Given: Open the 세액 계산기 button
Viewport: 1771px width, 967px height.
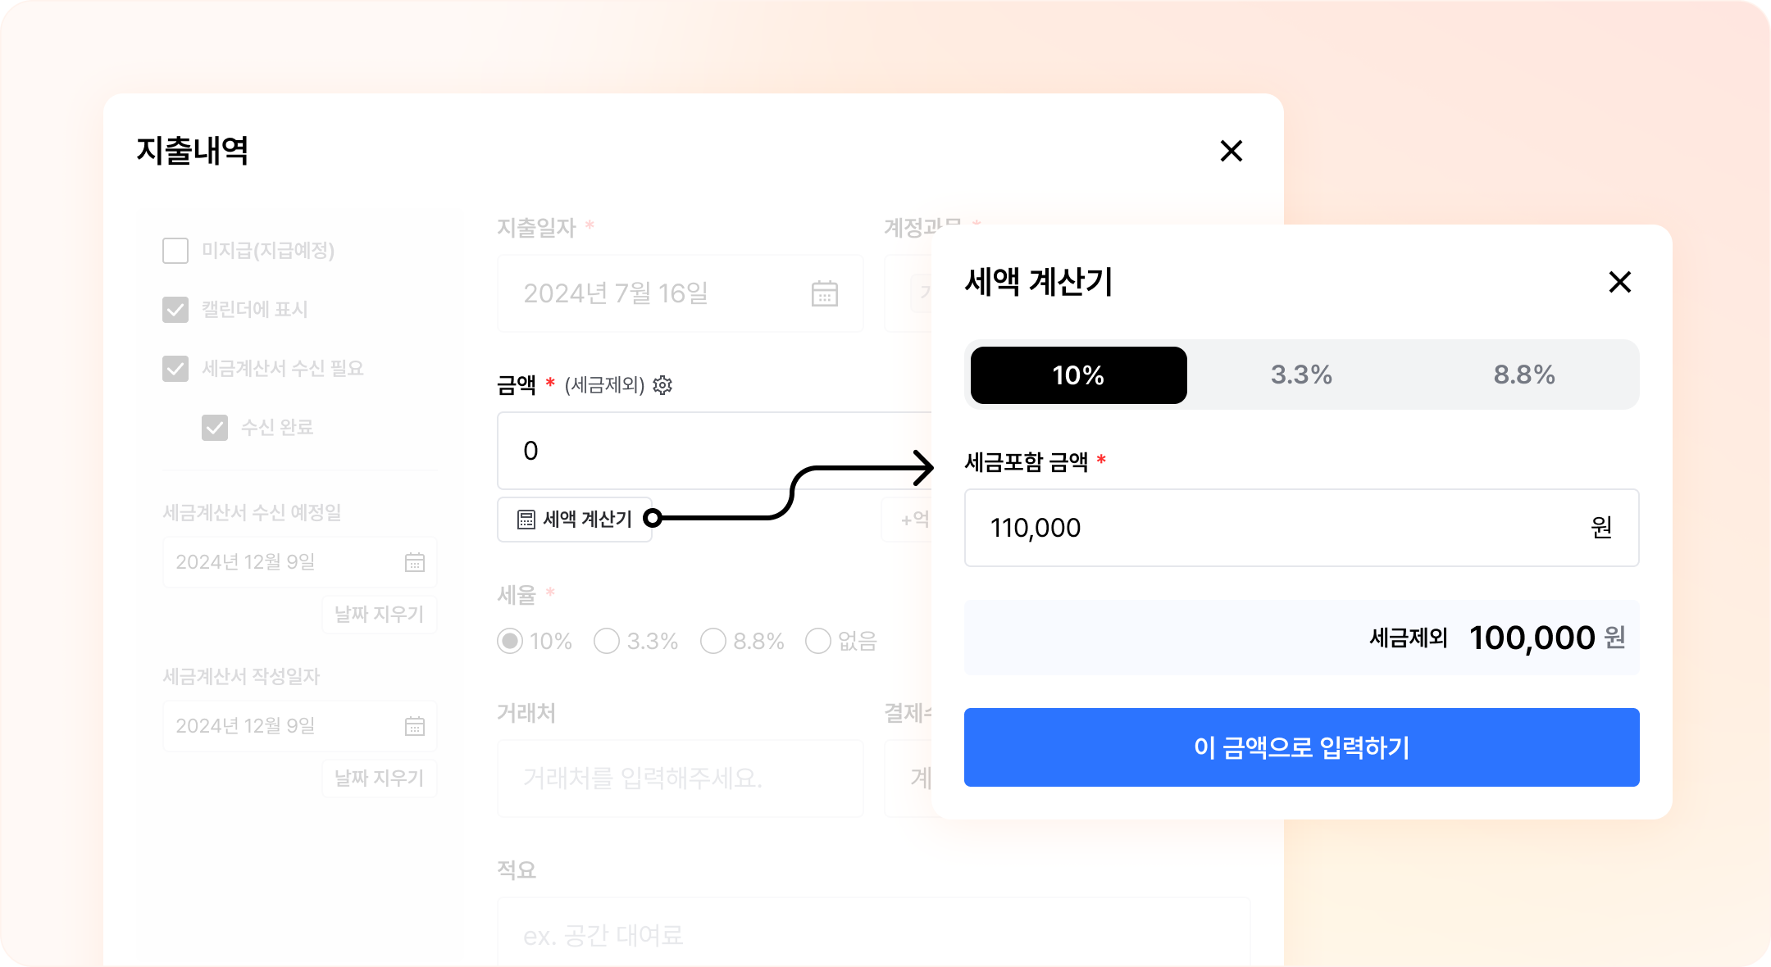Looking at the screenshot, I should click(x=575, y=519).
